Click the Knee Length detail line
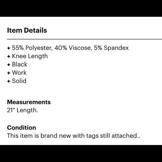 coord(30,56)
